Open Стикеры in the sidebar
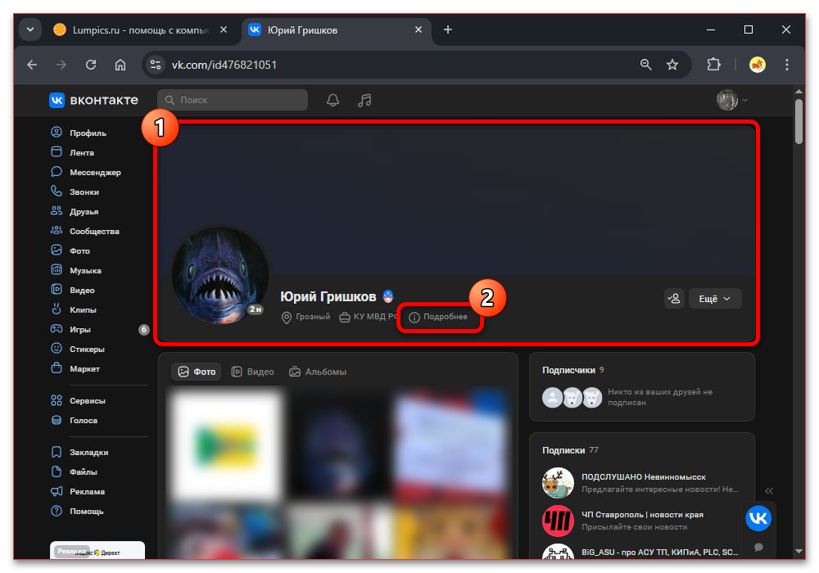The height and width of the screenshot is (573, 819). pyautogui.click(x=78, y=349)
